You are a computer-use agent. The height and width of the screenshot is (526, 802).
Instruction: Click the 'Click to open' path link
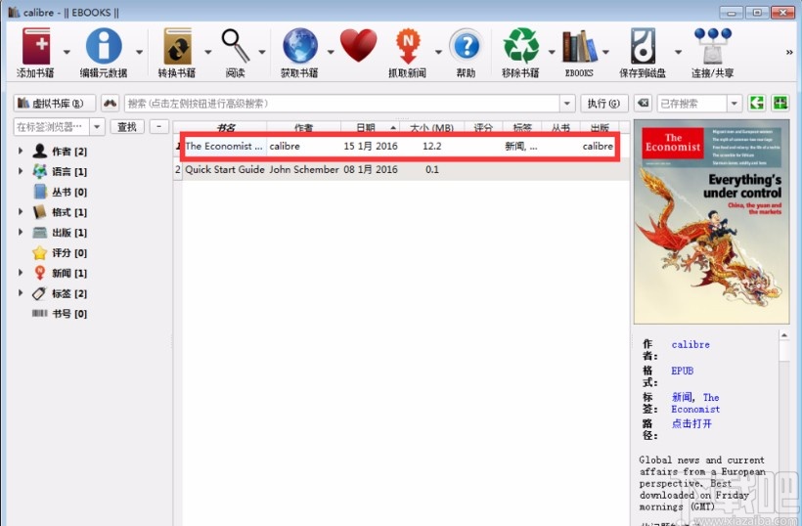point(691,423)
